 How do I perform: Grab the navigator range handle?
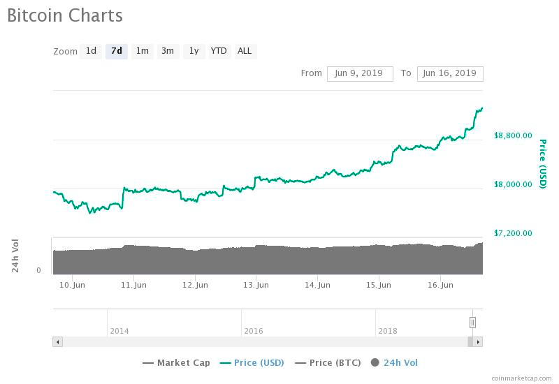[472, 323]
